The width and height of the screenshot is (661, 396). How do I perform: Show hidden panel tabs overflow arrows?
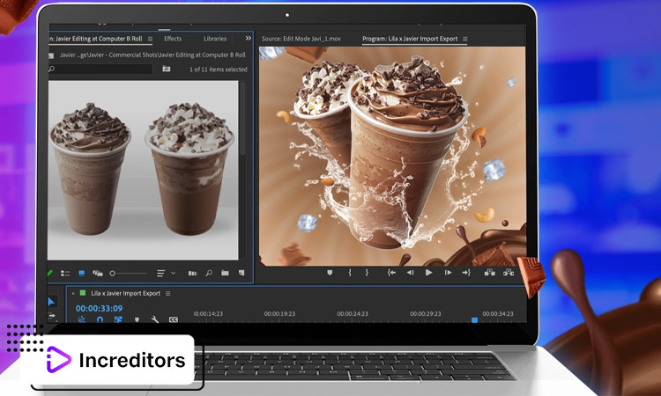pos(249,39)
